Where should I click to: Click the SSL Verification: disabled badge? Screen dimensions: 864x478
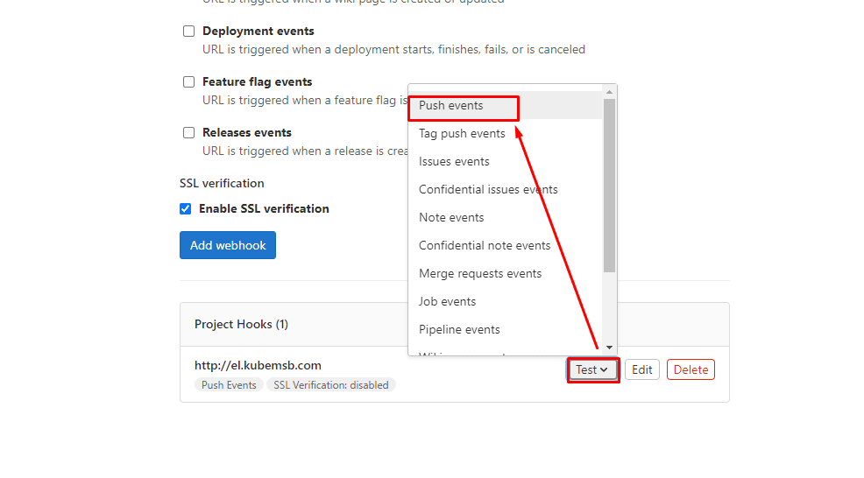[x=331, y=385]
